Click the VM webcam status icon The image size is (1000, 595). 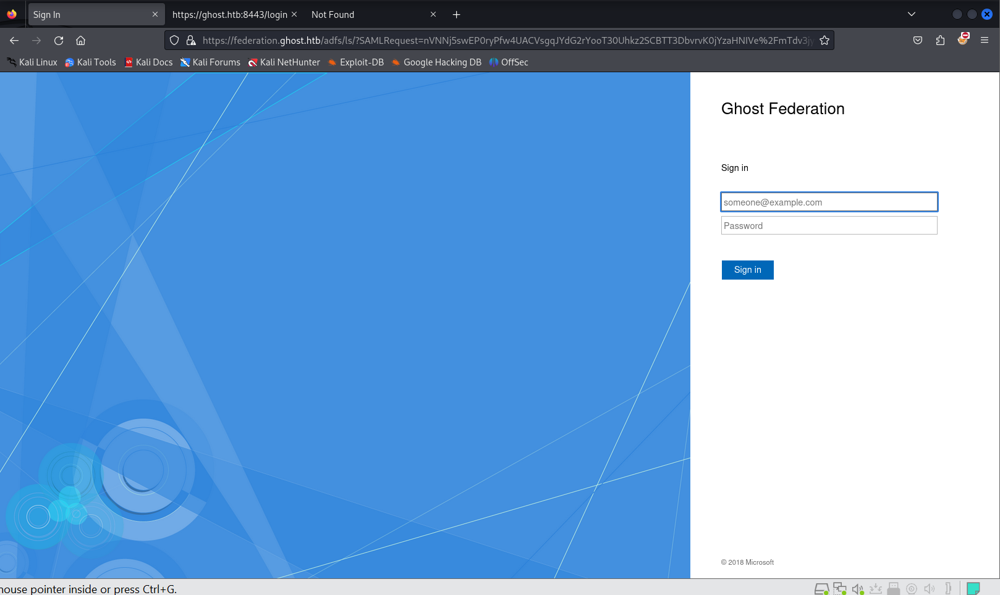(912, 589)
